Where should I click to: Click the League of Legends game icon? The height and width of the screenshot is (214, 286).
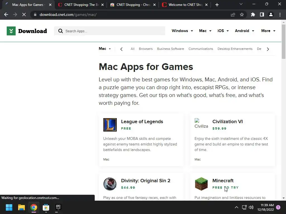[x=110, y=125]
